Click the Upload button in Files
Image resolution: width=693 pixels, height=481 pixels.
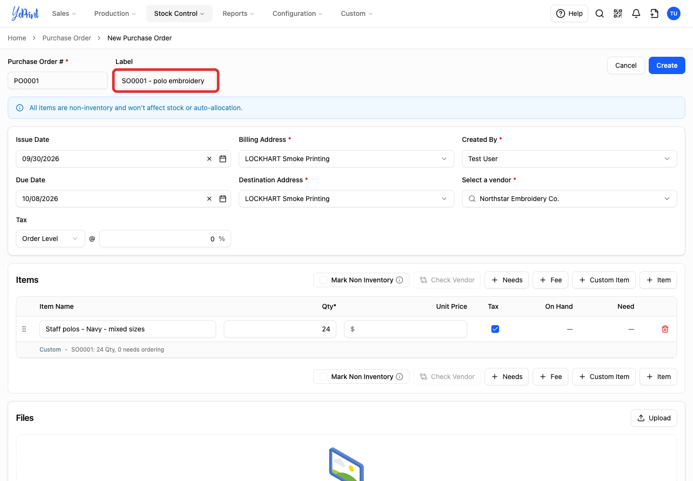(654, 418)
